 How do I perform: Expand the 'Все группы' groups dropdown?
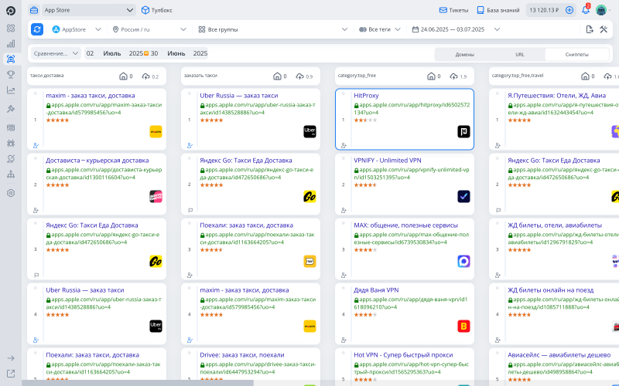pos(272,29)
